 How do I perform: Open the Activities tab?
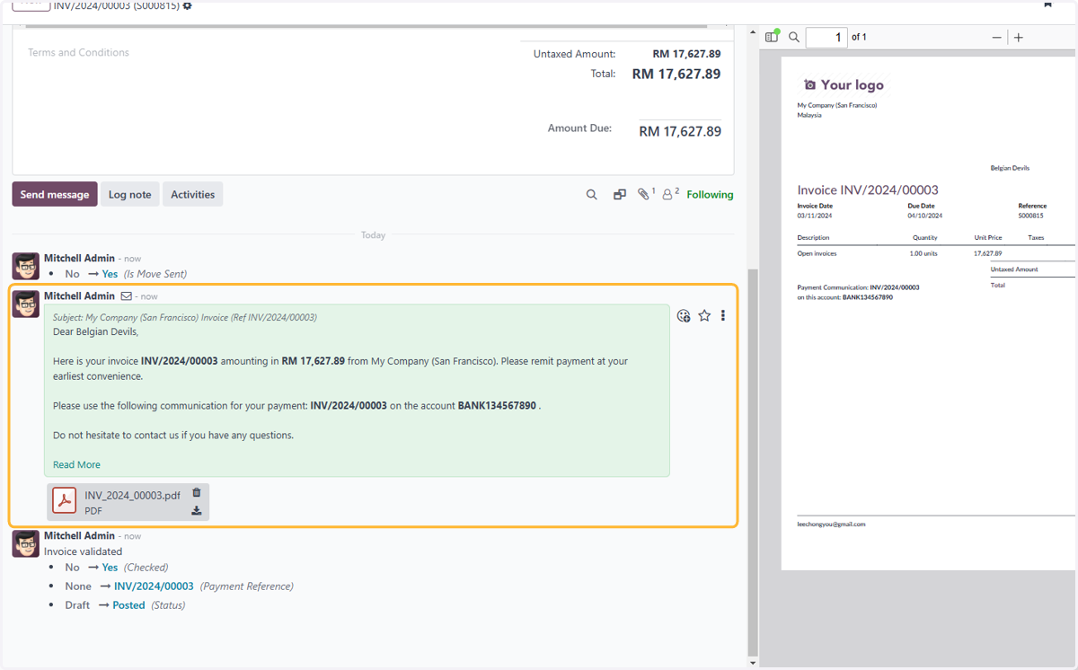point(193,194)
